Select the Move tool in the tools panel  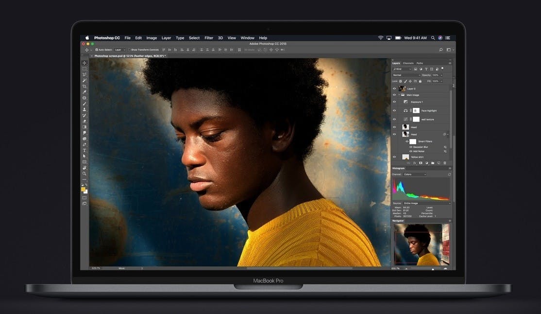pos(85,63)
